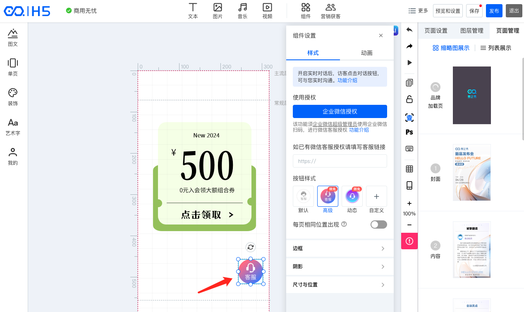Toggle the 每页相同位置出现 switch
Screen dimensions: 524x312
coord(379,225)
